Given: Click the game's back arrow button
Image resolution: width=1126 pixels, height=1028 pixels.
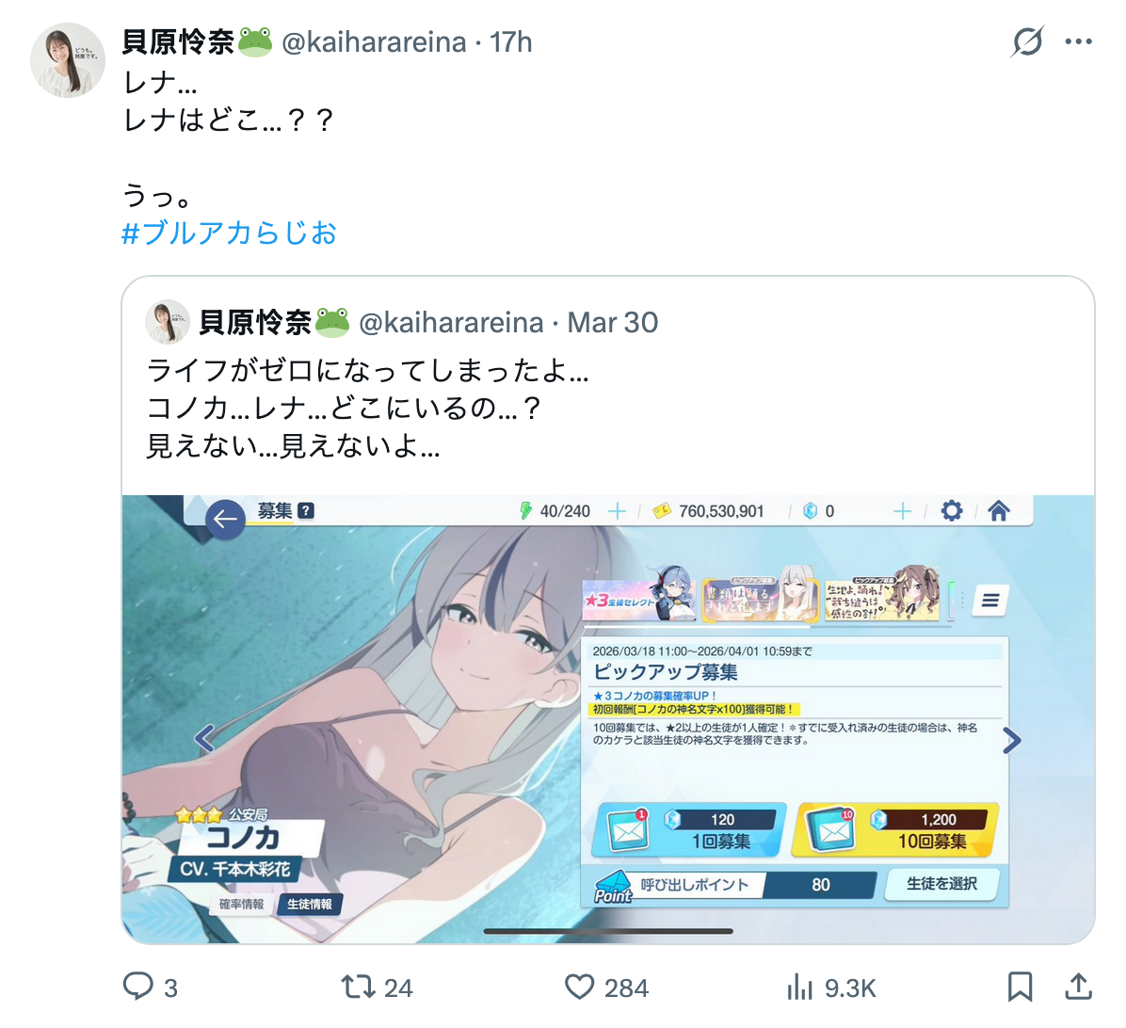Looking at the screenshot, I should (226, 519).
